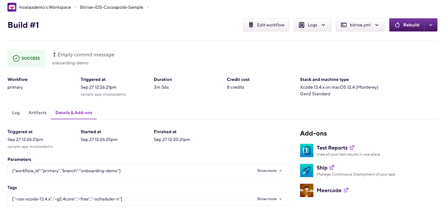
Task: Click the 8 credits value
Action: [235, 87]
